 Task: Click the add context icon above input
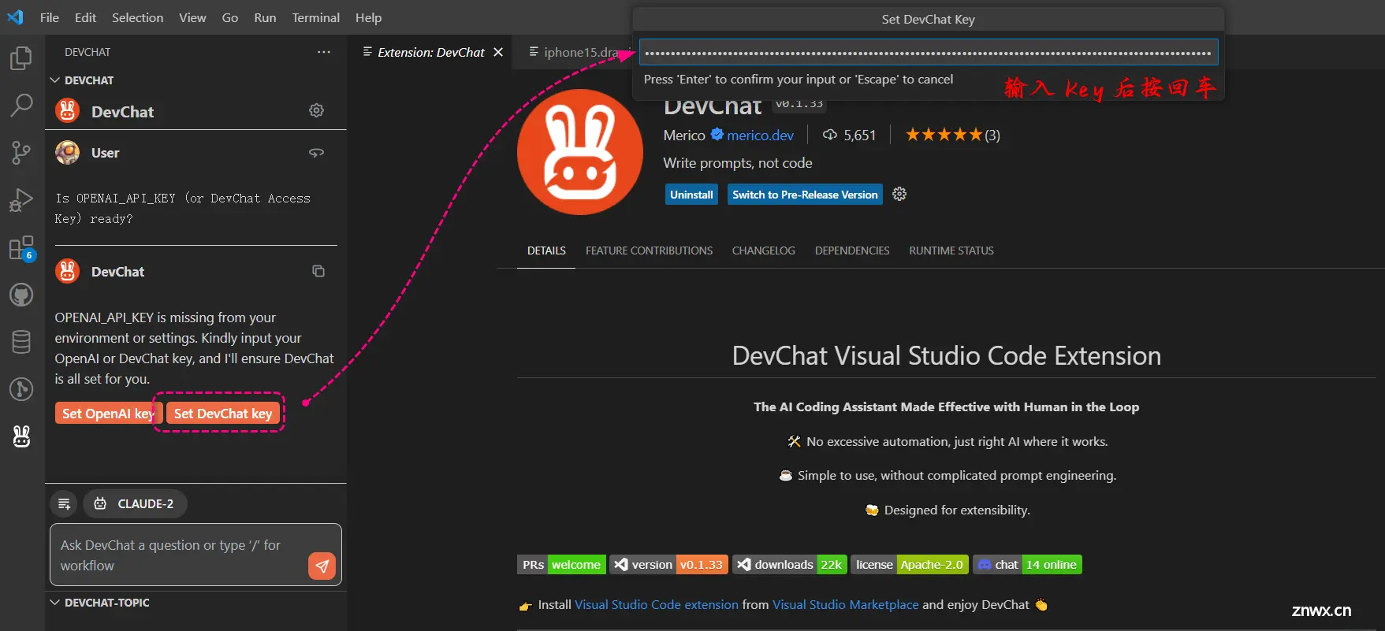[x=65, y=504]
